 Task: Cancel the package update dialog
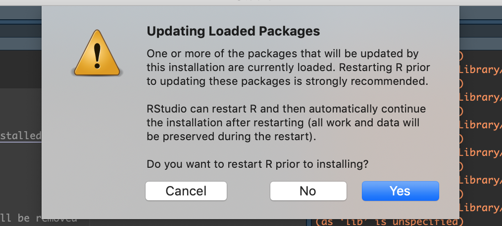(x=186, y=191)
